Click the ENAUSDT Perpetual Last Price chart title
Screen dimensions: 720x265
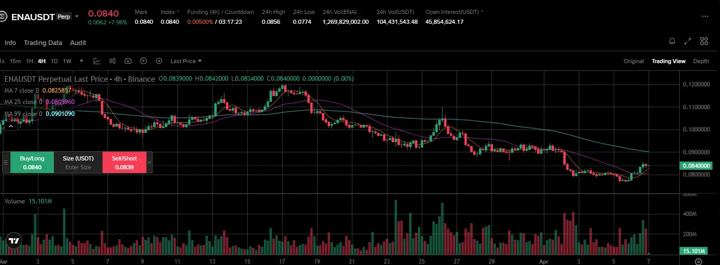80,79
